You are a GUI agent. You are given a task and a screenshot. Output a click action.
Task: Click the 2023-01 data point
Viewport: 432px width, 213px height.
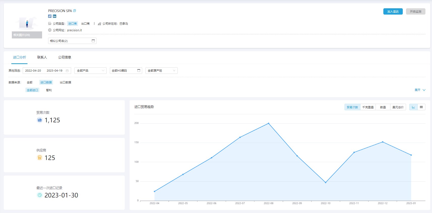coord(411,155)
